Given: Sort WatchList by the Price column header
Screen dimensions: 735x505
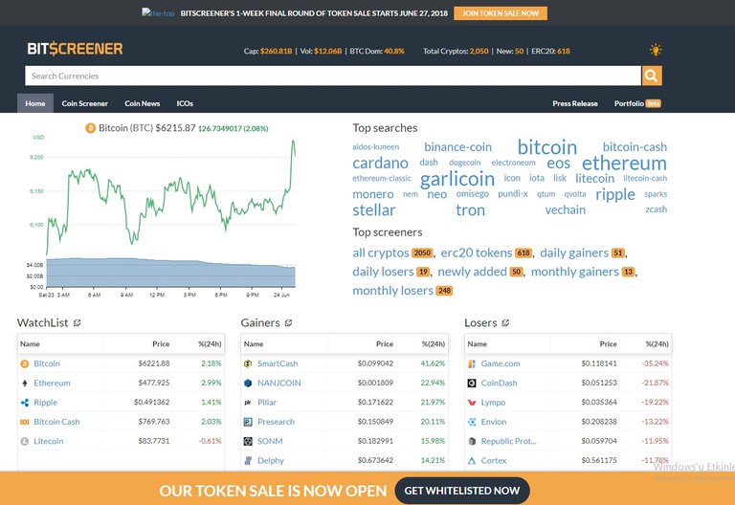Looking at the screenshot, I should pyautogui.click(x=161, y=344).
